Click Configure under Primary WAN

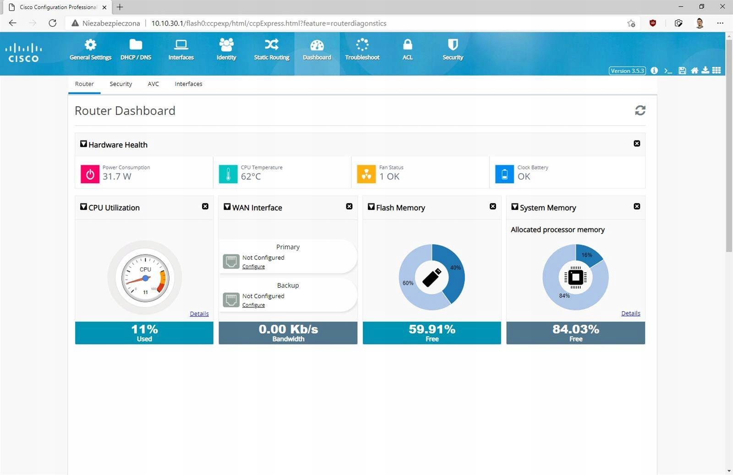pyautogui.click(x=253, y=266)
